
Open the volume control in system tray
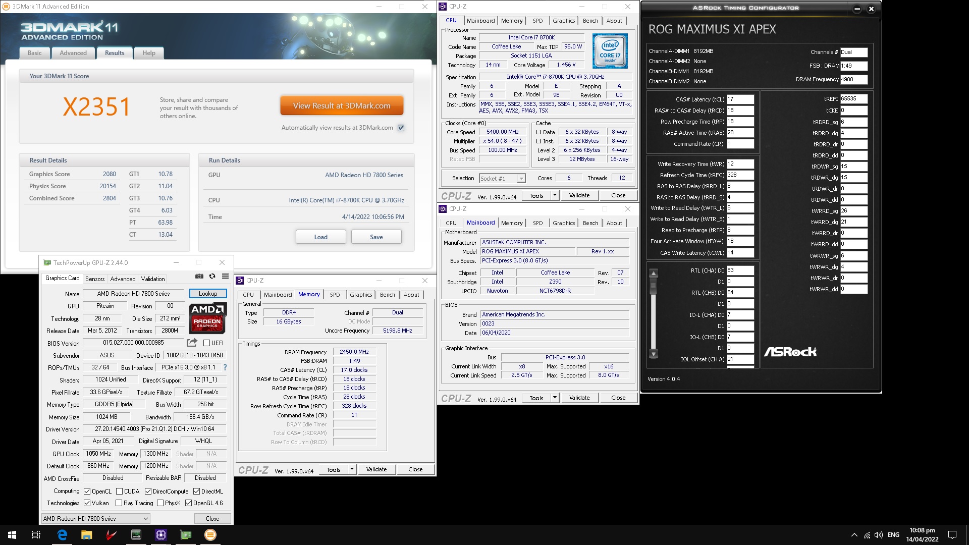(879, 535)
